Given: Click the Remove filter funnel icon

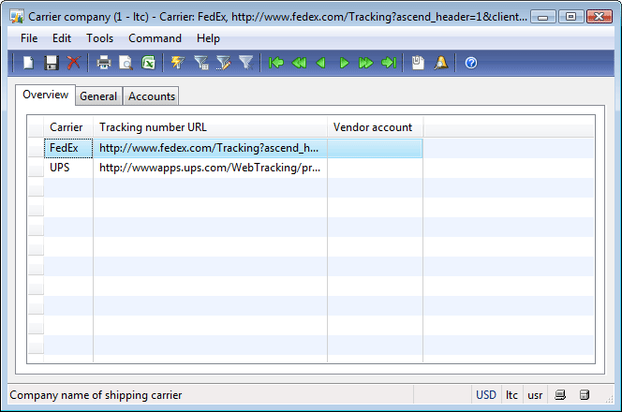Looking at the screenshot, I should (x=246, y=63).
